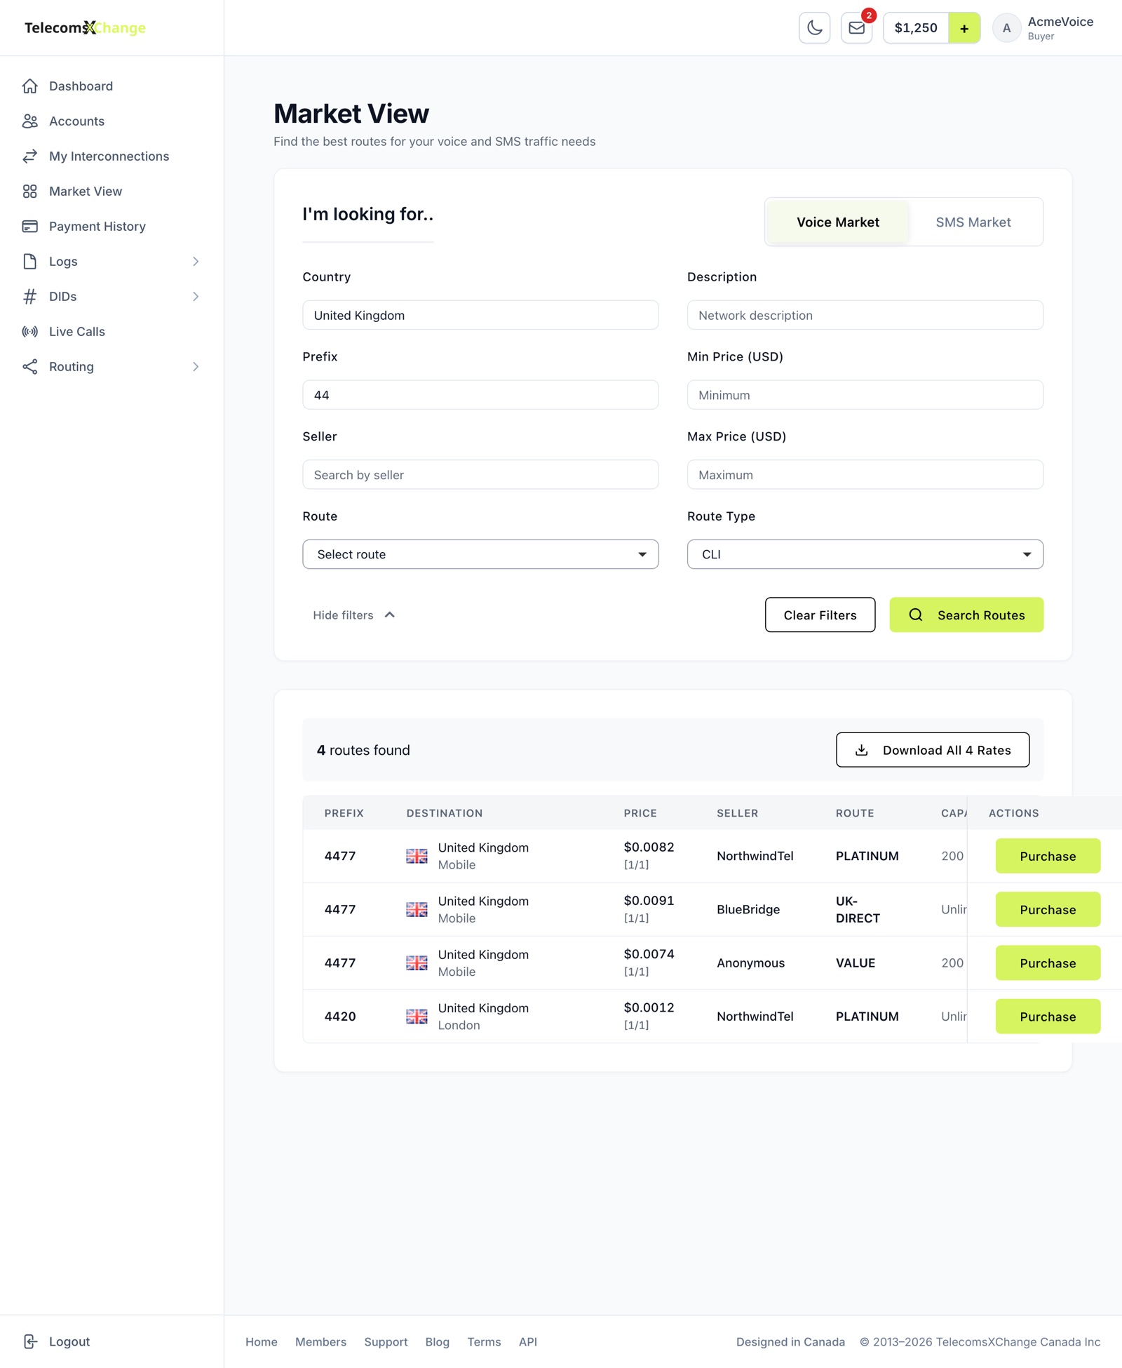Open the messages envelope icon
The image size is (1122, 1368).
856,28
